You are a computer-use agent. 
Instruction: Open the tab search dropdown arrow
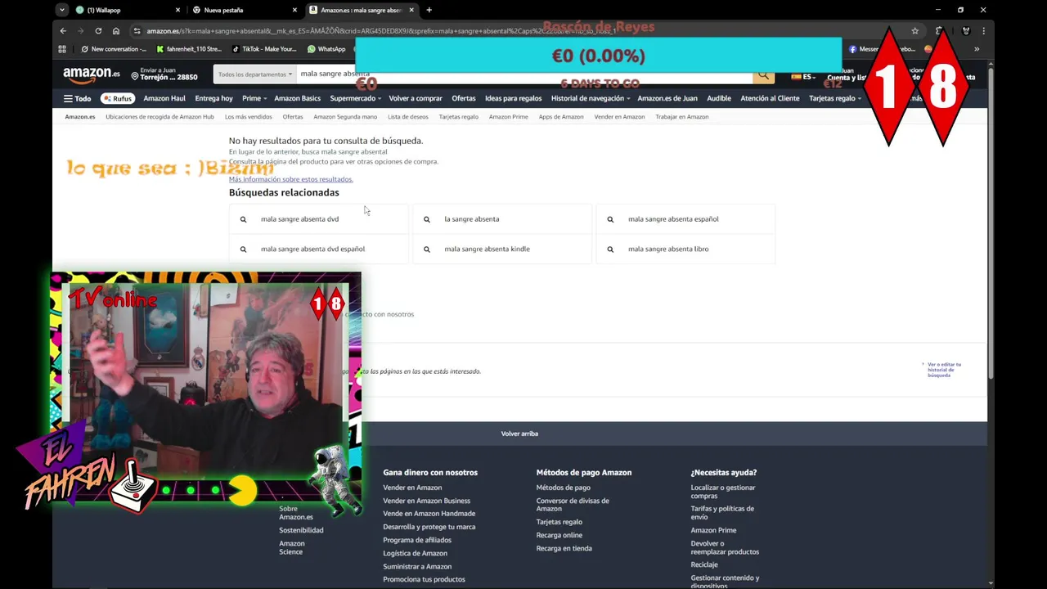[x=62, y=10]
